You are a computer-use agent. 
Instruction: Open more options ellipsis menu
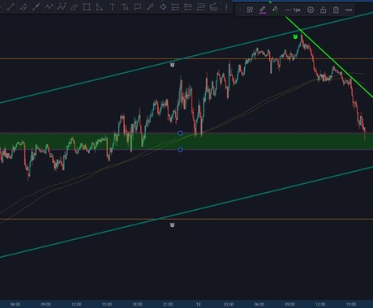[349, 10]
